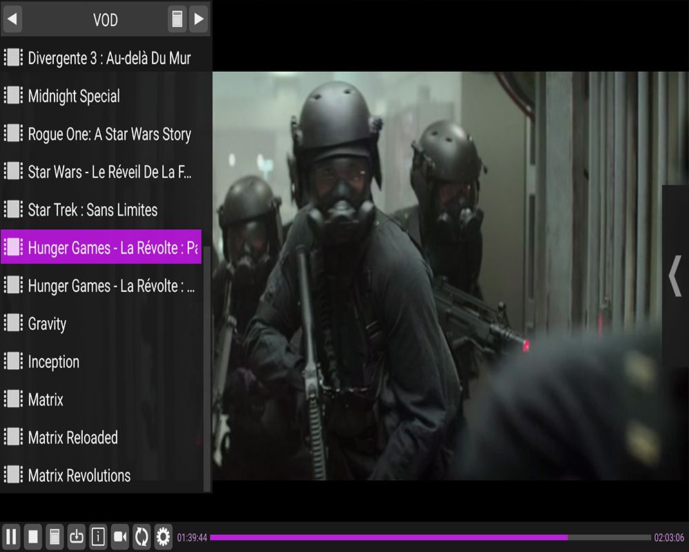Click the download icon in the bottom toolbar

tap(77, 537)
